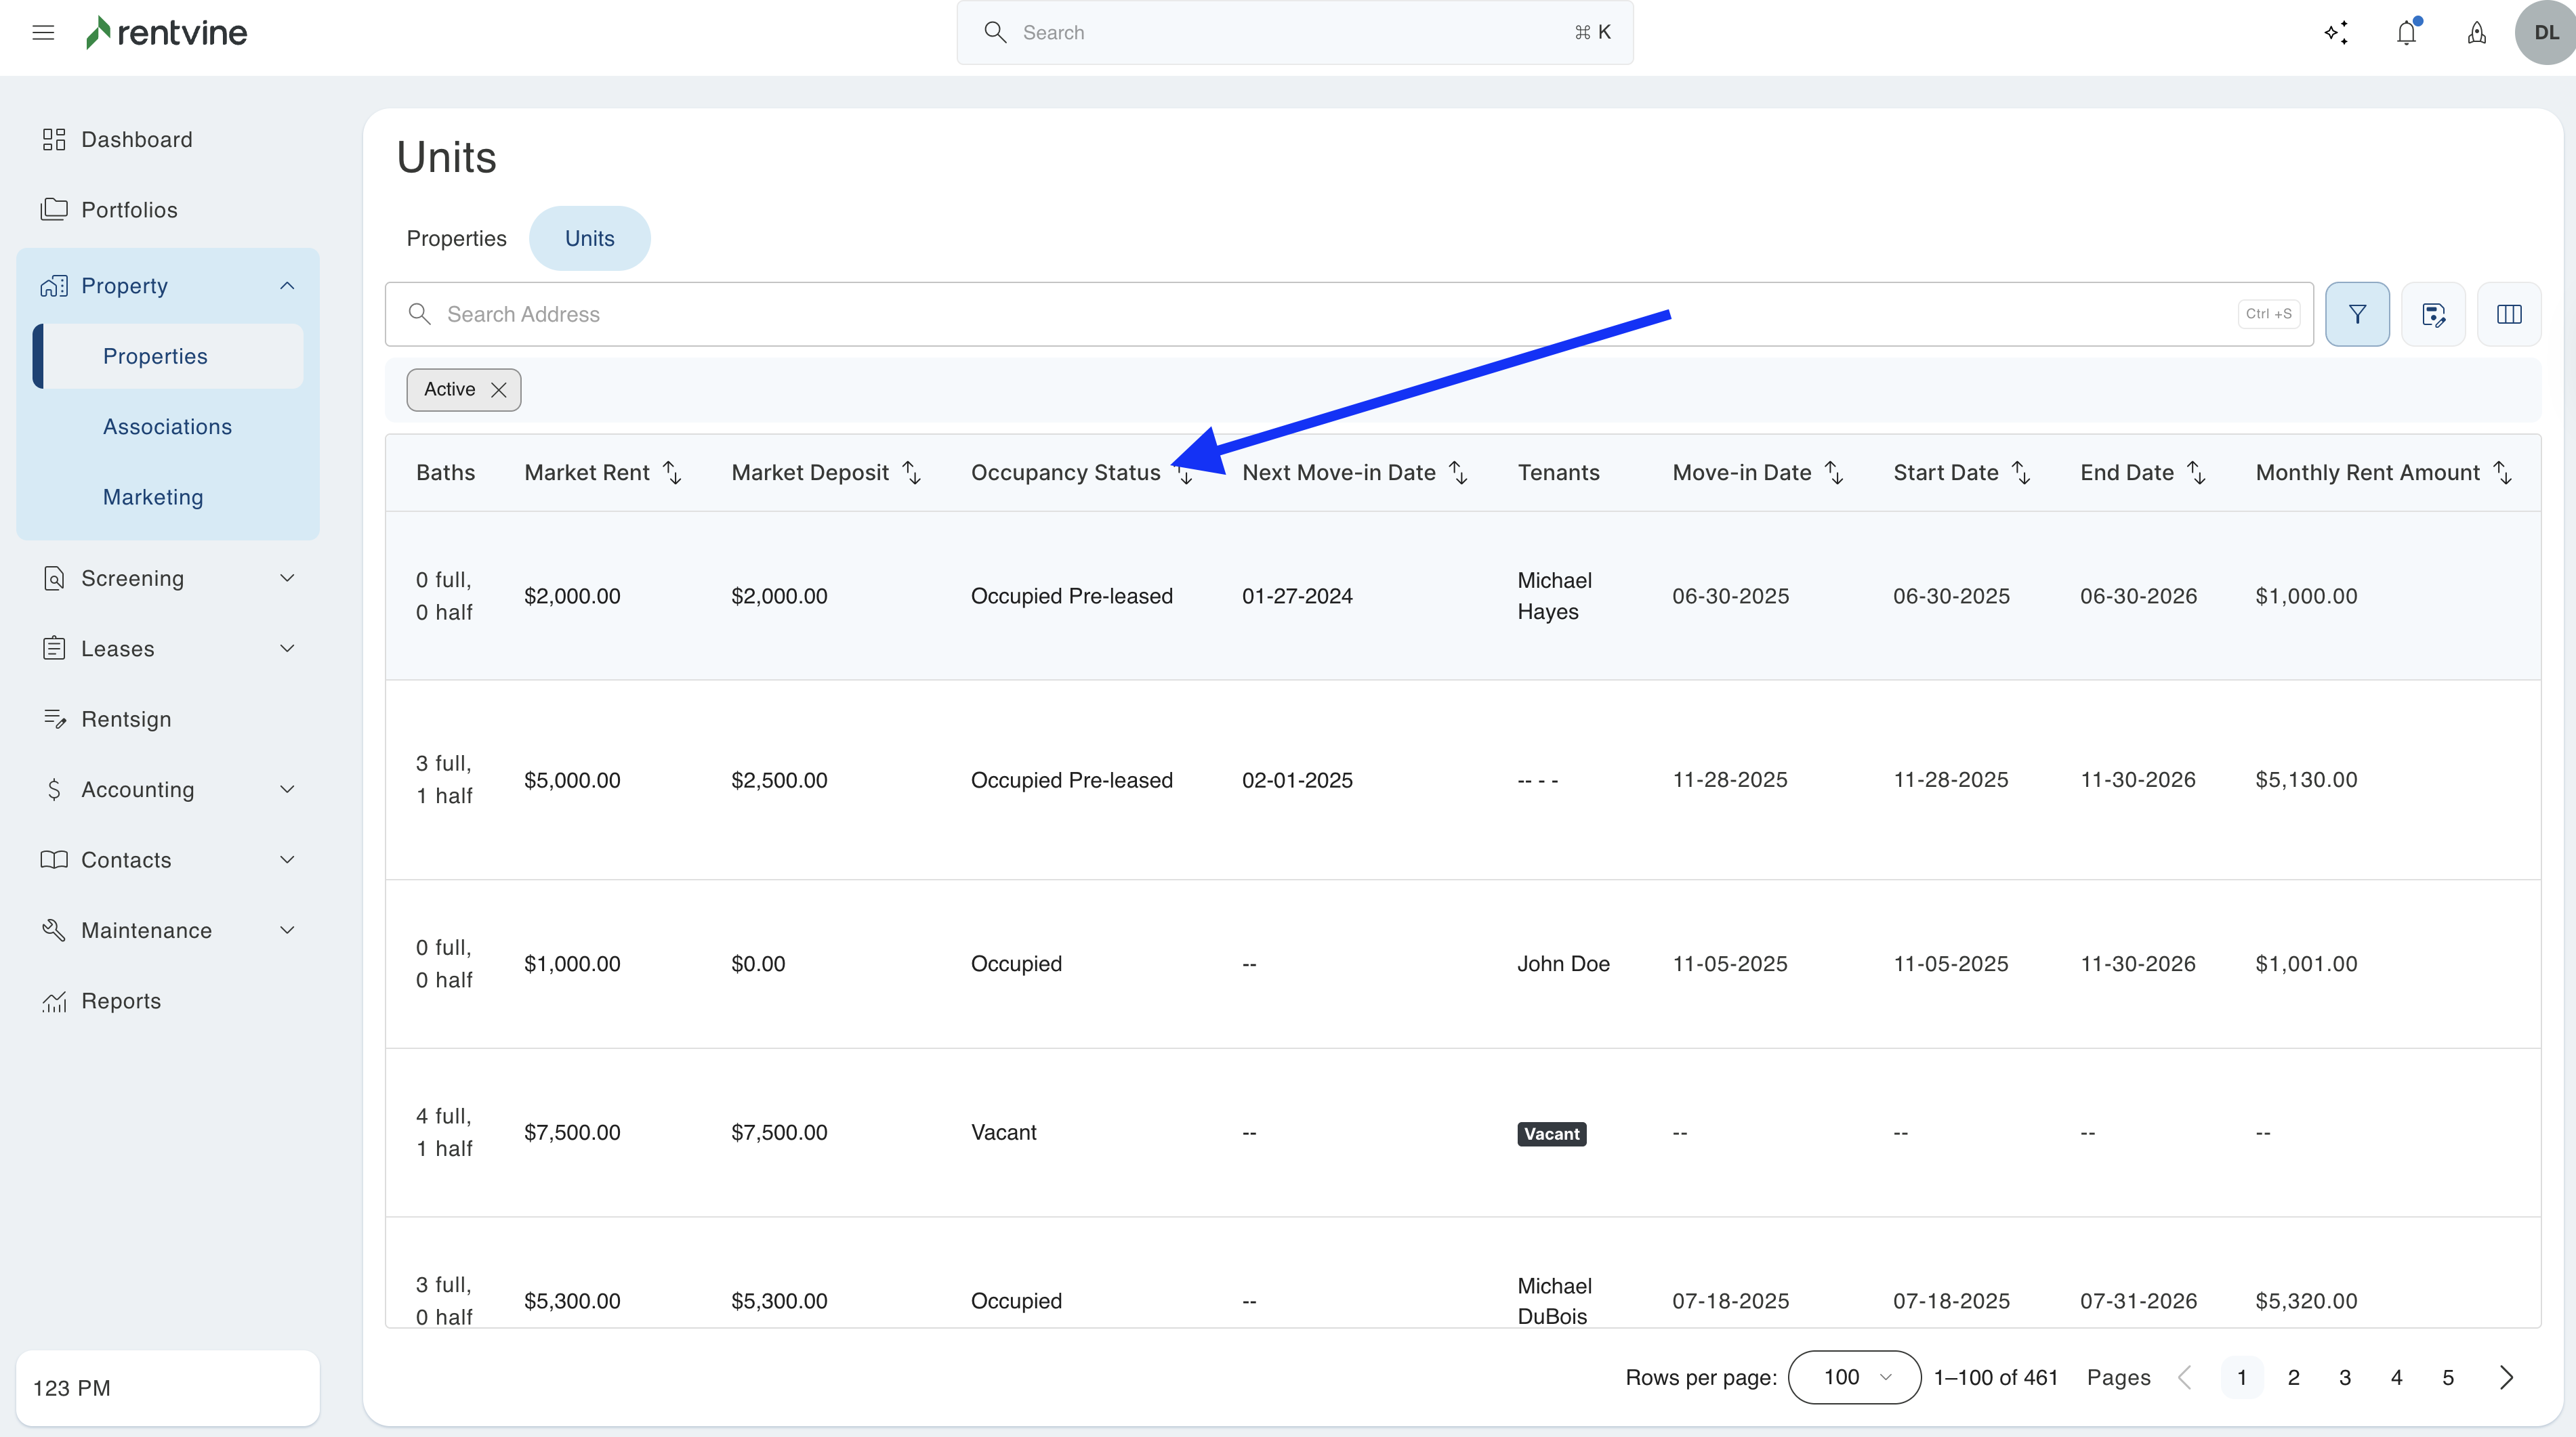Screen dimensions: 2576x1437
Task: Expand the Leases sidebar menu
Action: [x=287, y=649]
